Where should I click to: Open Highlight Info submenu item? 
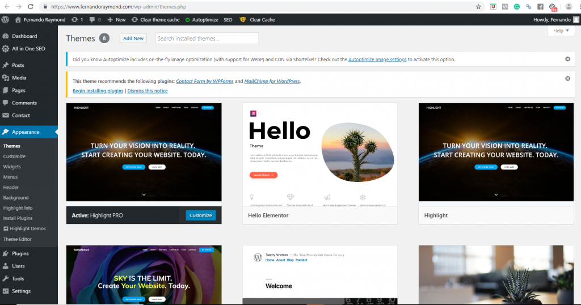tap(18, 208)
